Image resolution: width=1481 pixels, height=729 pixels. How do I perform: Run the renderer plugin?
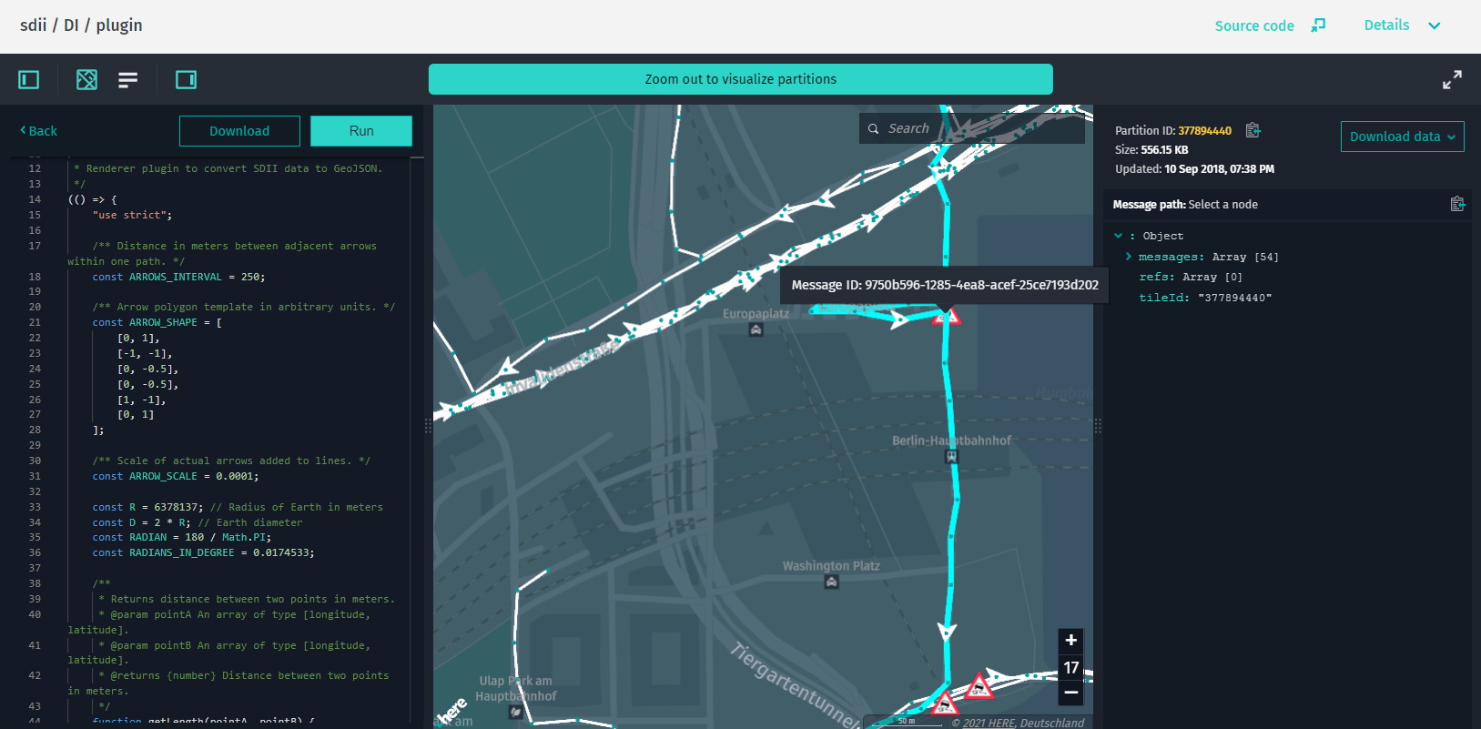361,131
